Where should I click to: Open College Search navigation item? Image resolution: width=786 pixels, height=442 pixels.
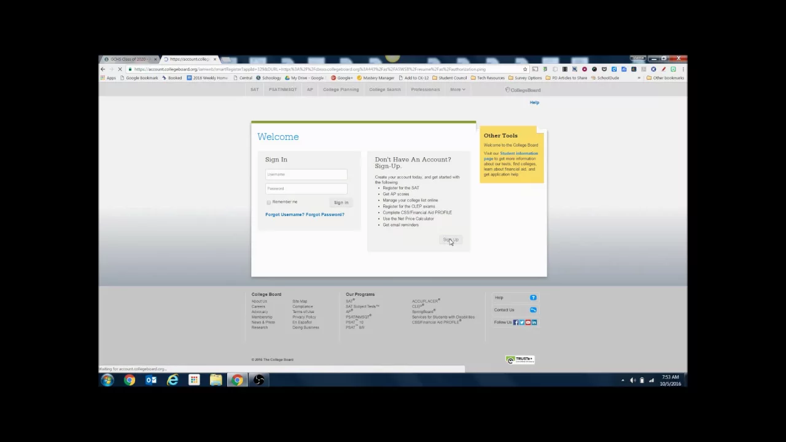coord(385,90)
